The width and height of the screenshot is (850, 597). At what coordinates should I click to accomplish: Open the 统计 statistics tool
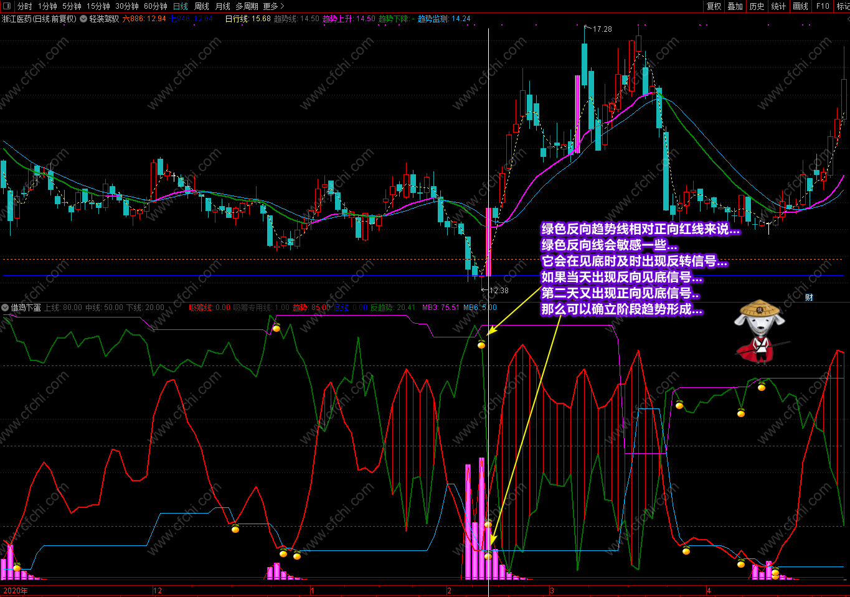tap(778, 6)
